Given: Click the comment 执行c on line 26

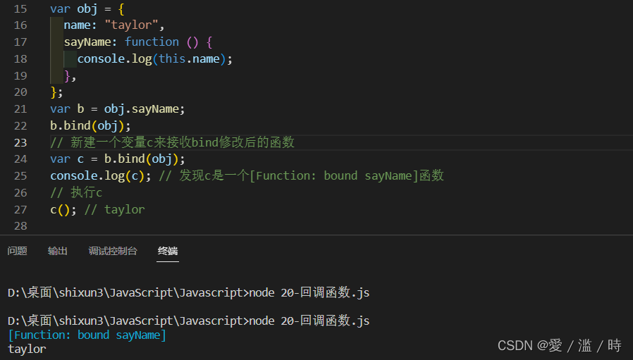Looking at the screenshot, I should (76, 192).
